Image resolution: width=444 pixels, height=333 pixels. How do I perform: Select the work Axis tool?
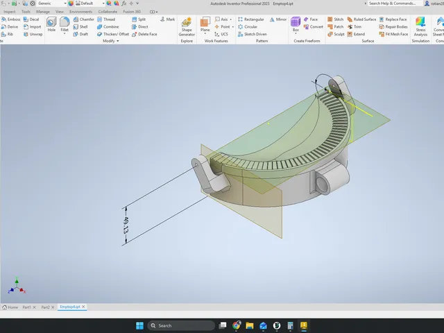tap(221, 19)
